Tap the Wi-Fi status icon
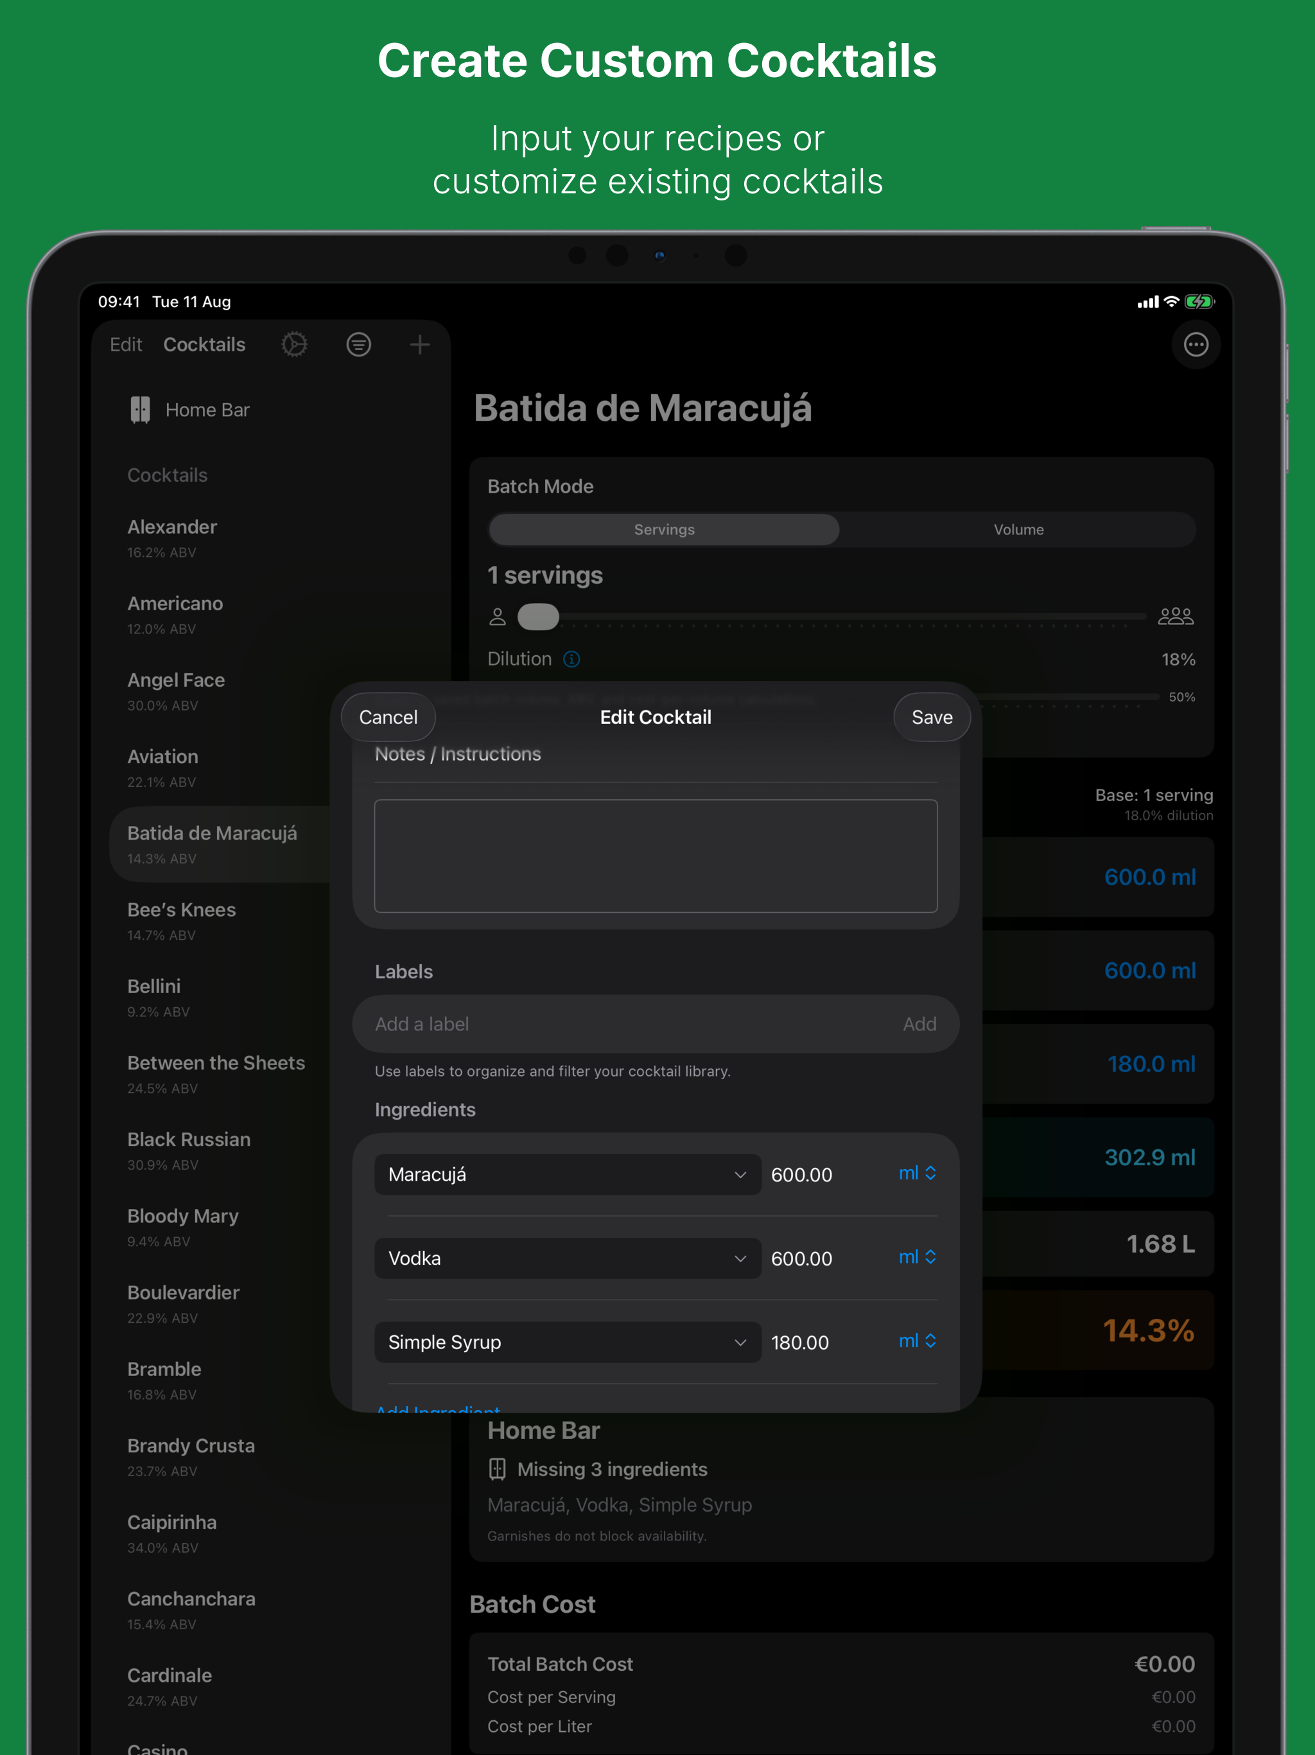 point(1171,301)
